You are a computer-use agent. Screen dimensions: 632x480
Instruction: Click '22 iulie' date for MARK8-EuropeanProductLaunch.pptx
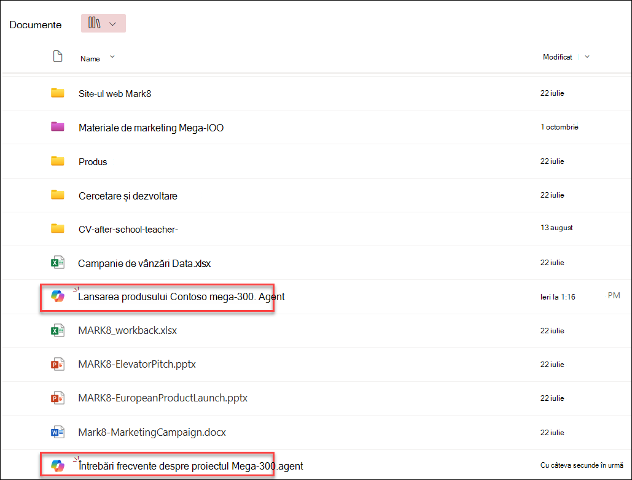(x=552, y=398)
